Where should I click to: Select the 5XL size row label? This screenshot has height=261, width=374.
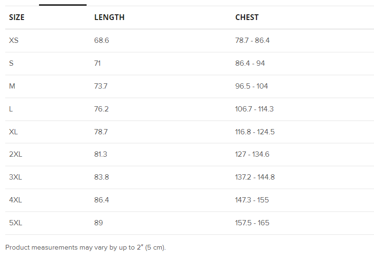coord(16,223)
